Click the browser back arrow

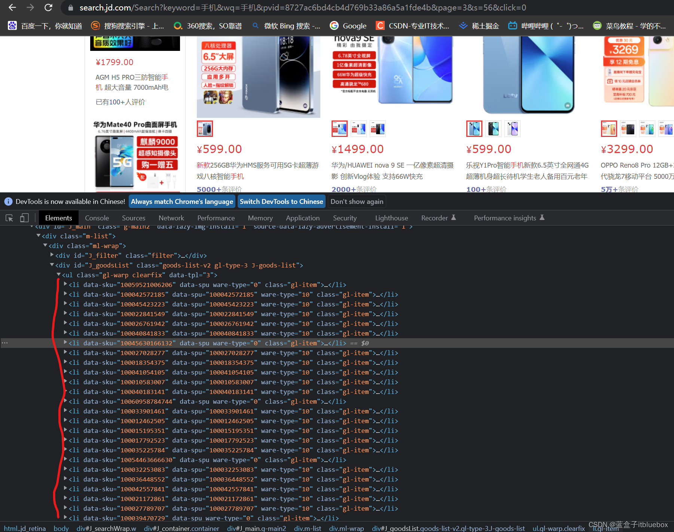point(12,7)
